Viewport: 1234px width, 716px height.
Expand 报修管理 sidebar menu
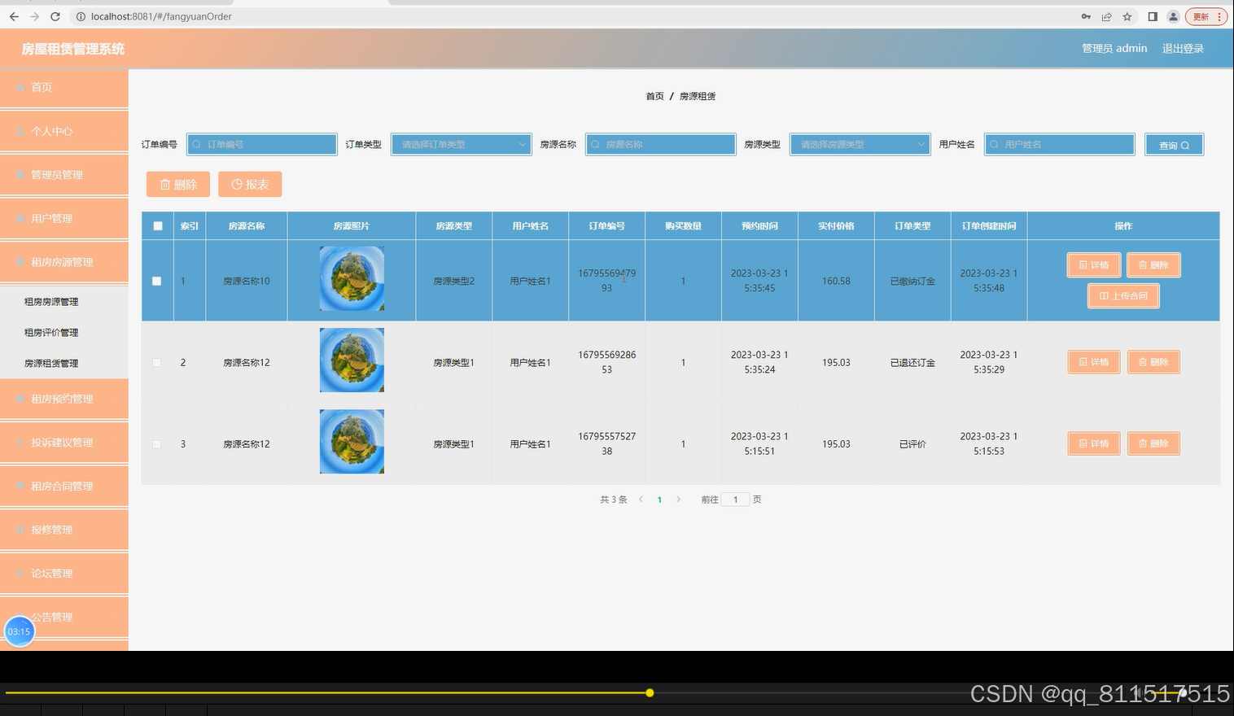click(x=64, y=530)
